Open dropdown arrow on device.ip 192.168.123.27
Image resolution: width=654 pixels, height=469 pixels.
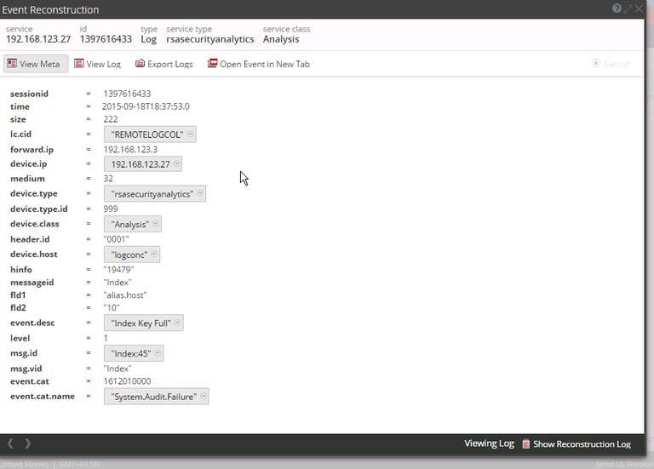[x=177, y=163]
